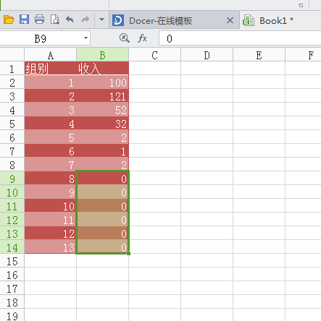Open a file via the folder icon
The image size is (321, 321).
coord(9,20)
